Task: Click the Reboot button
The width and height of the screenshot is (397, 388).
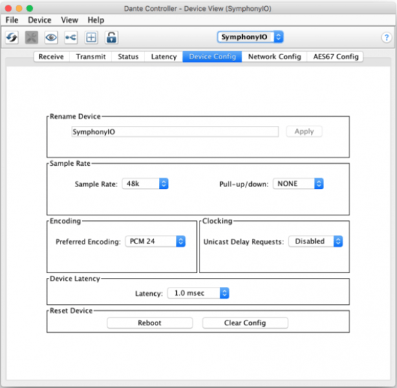Action: 149,323
